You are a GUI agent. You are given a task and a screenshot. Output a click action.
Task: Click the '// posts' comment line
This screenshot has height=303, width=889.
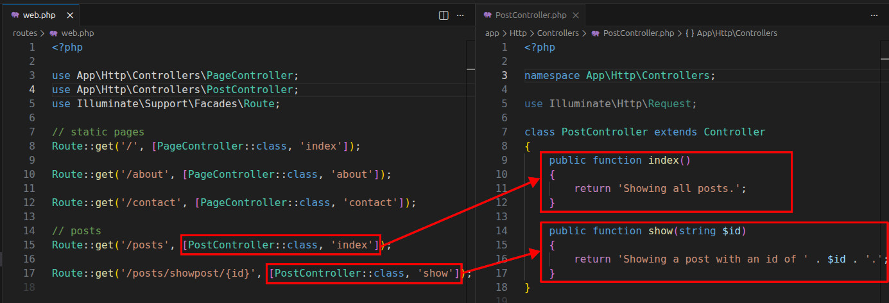tap(76, 230)
